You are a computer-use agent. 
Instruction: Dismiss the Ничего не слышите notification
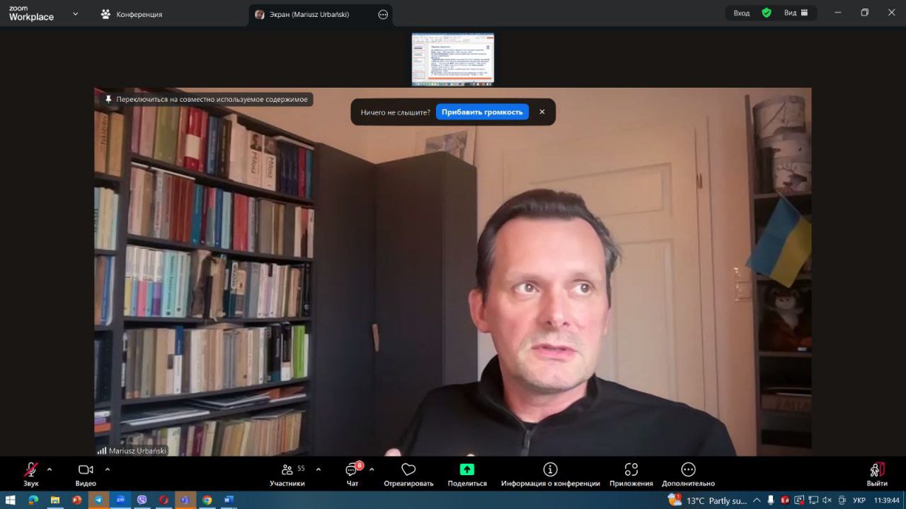[542, 112]
